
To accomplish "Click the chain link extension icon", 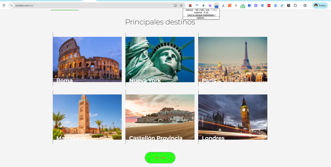I will [282, 6].
